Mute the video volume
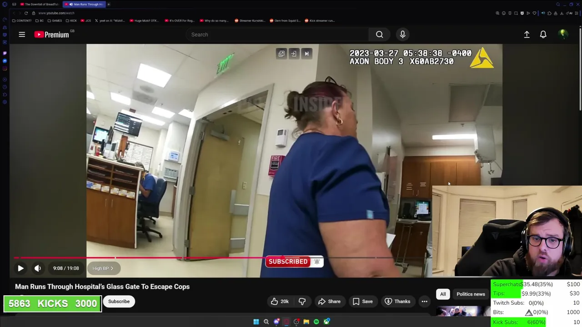Viewport: 582px width, 327px height. point(38,268)
